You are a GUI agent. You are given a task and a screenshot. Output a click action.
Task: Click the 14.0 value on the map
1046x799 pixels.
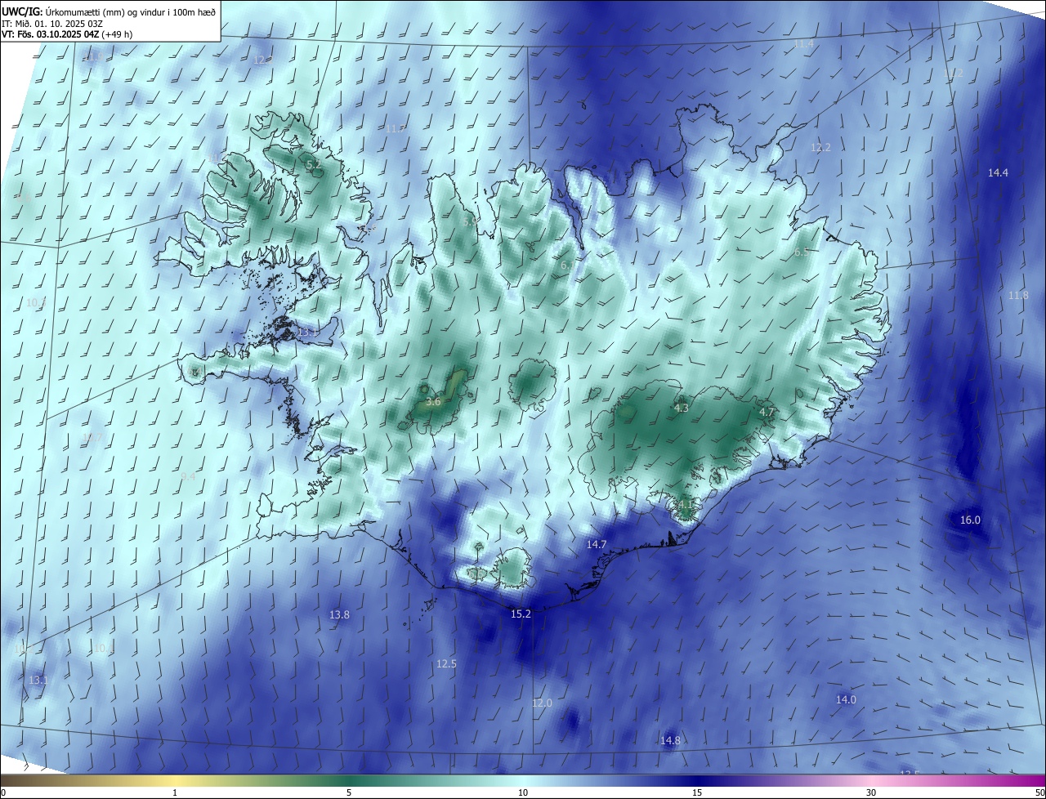[846, 700]
